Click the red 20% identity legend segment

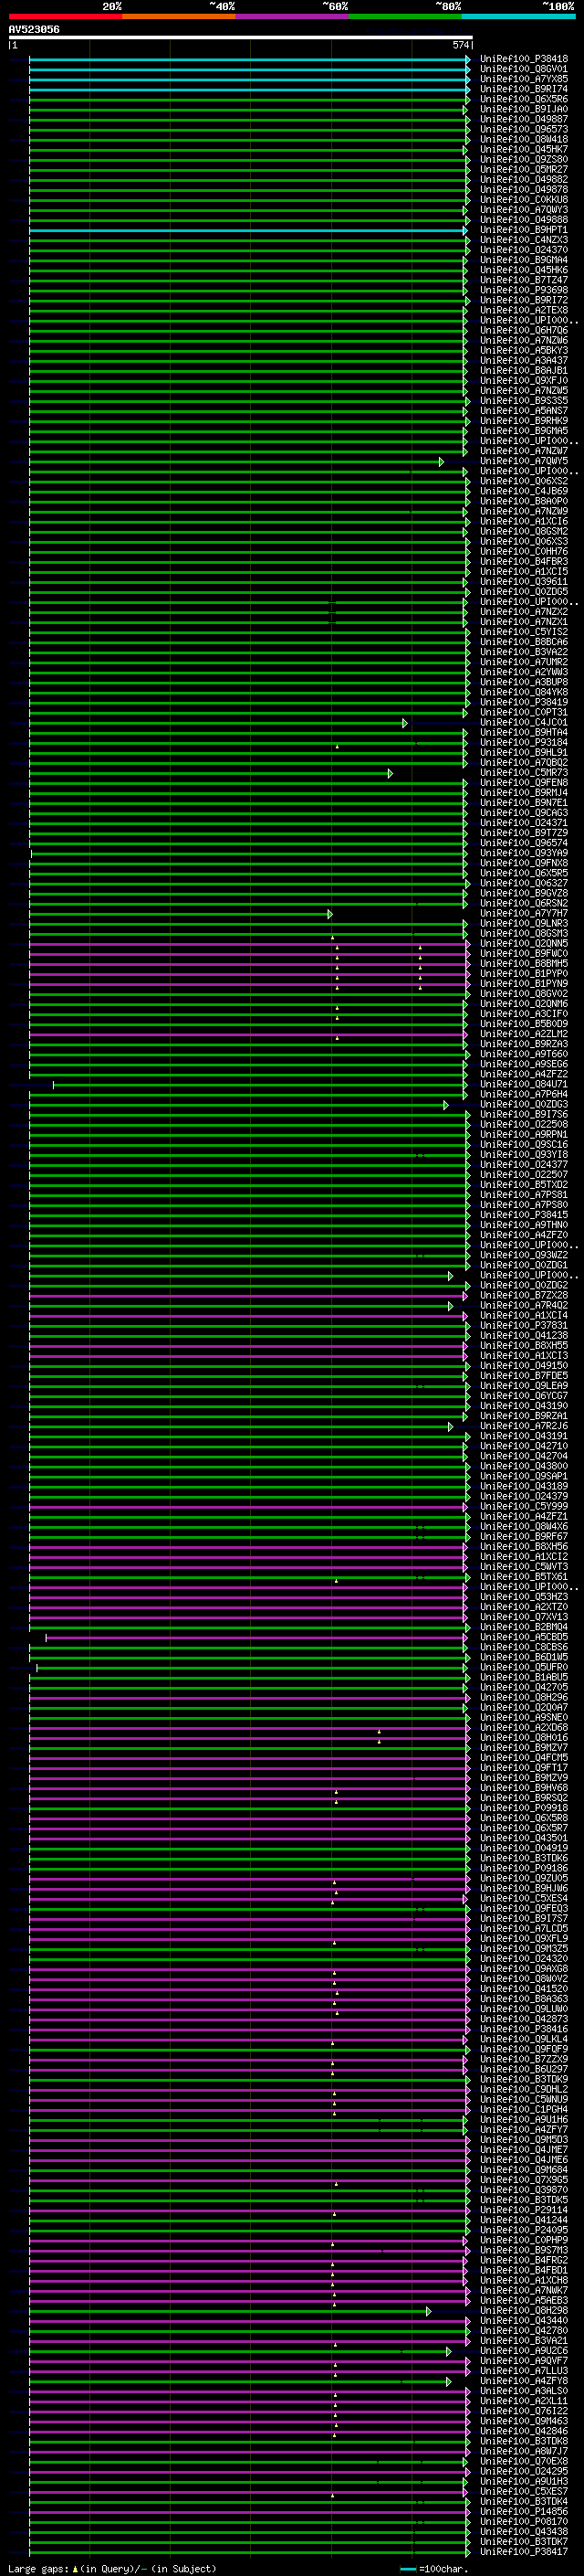(65, 16)
